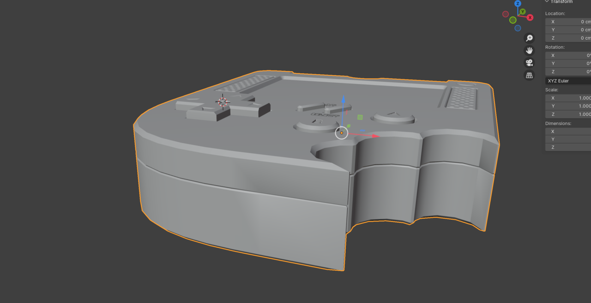Image resolution: width=591 pixels, height=303 pixels.
Task: Snap view to blue Z axis on gizmo
Action: pos(518,4)
